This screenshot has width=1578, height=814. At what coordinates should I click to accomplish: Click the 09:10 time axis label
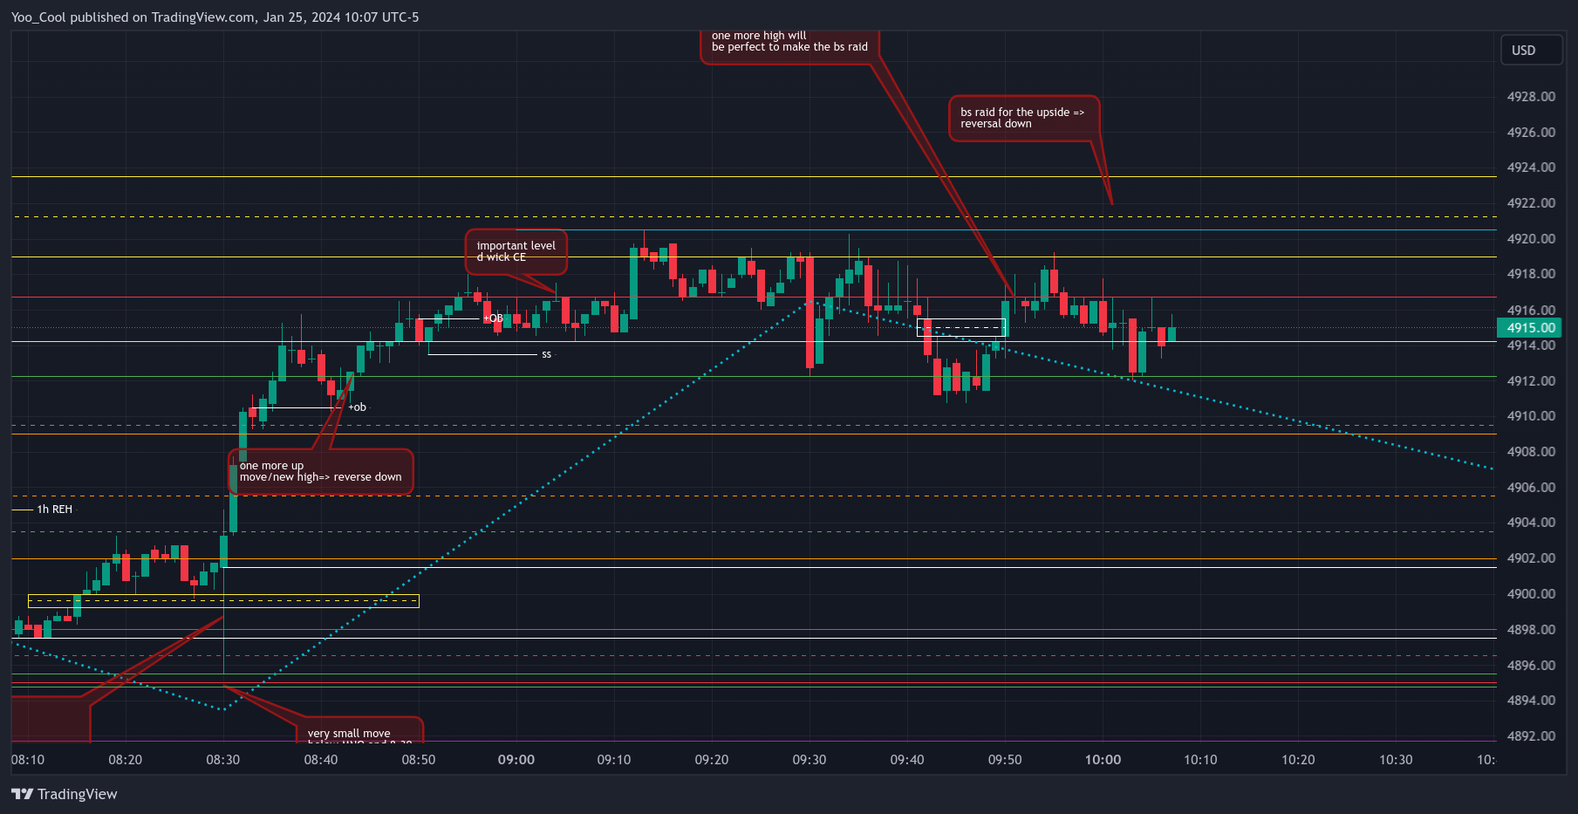[614, 760]
